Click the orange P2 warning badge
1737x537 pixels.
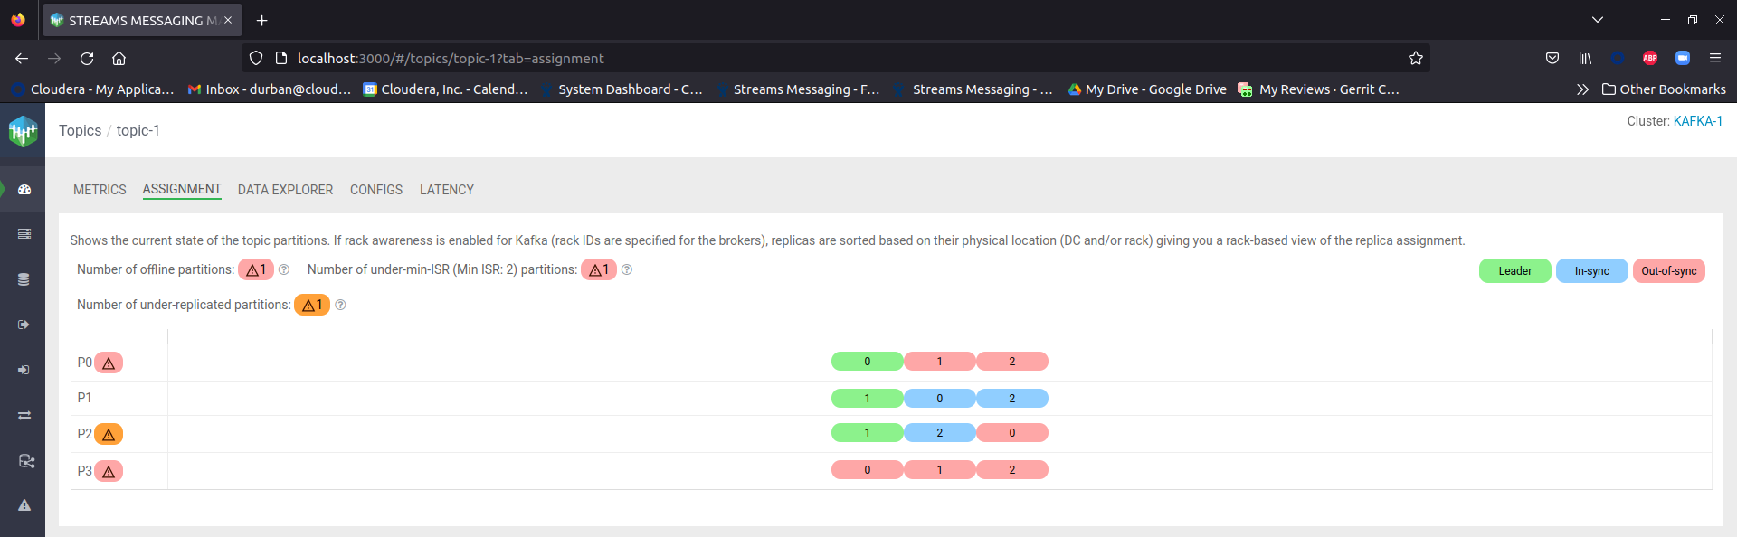[109, 435]
